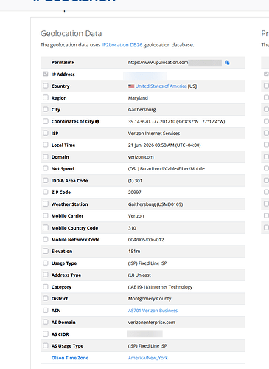Select the Usage Type checkbox
Viewport: 269px width, 369px height.
[46, 263]
